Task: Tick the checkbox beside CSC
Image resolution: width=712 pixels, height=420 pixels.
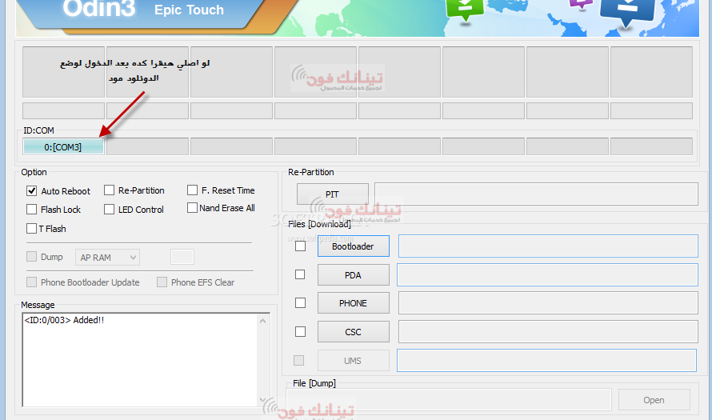Action: (300, 331)
